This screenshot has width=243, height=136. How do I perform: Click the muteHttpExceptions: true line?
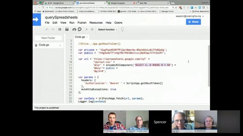pos(99,89)
